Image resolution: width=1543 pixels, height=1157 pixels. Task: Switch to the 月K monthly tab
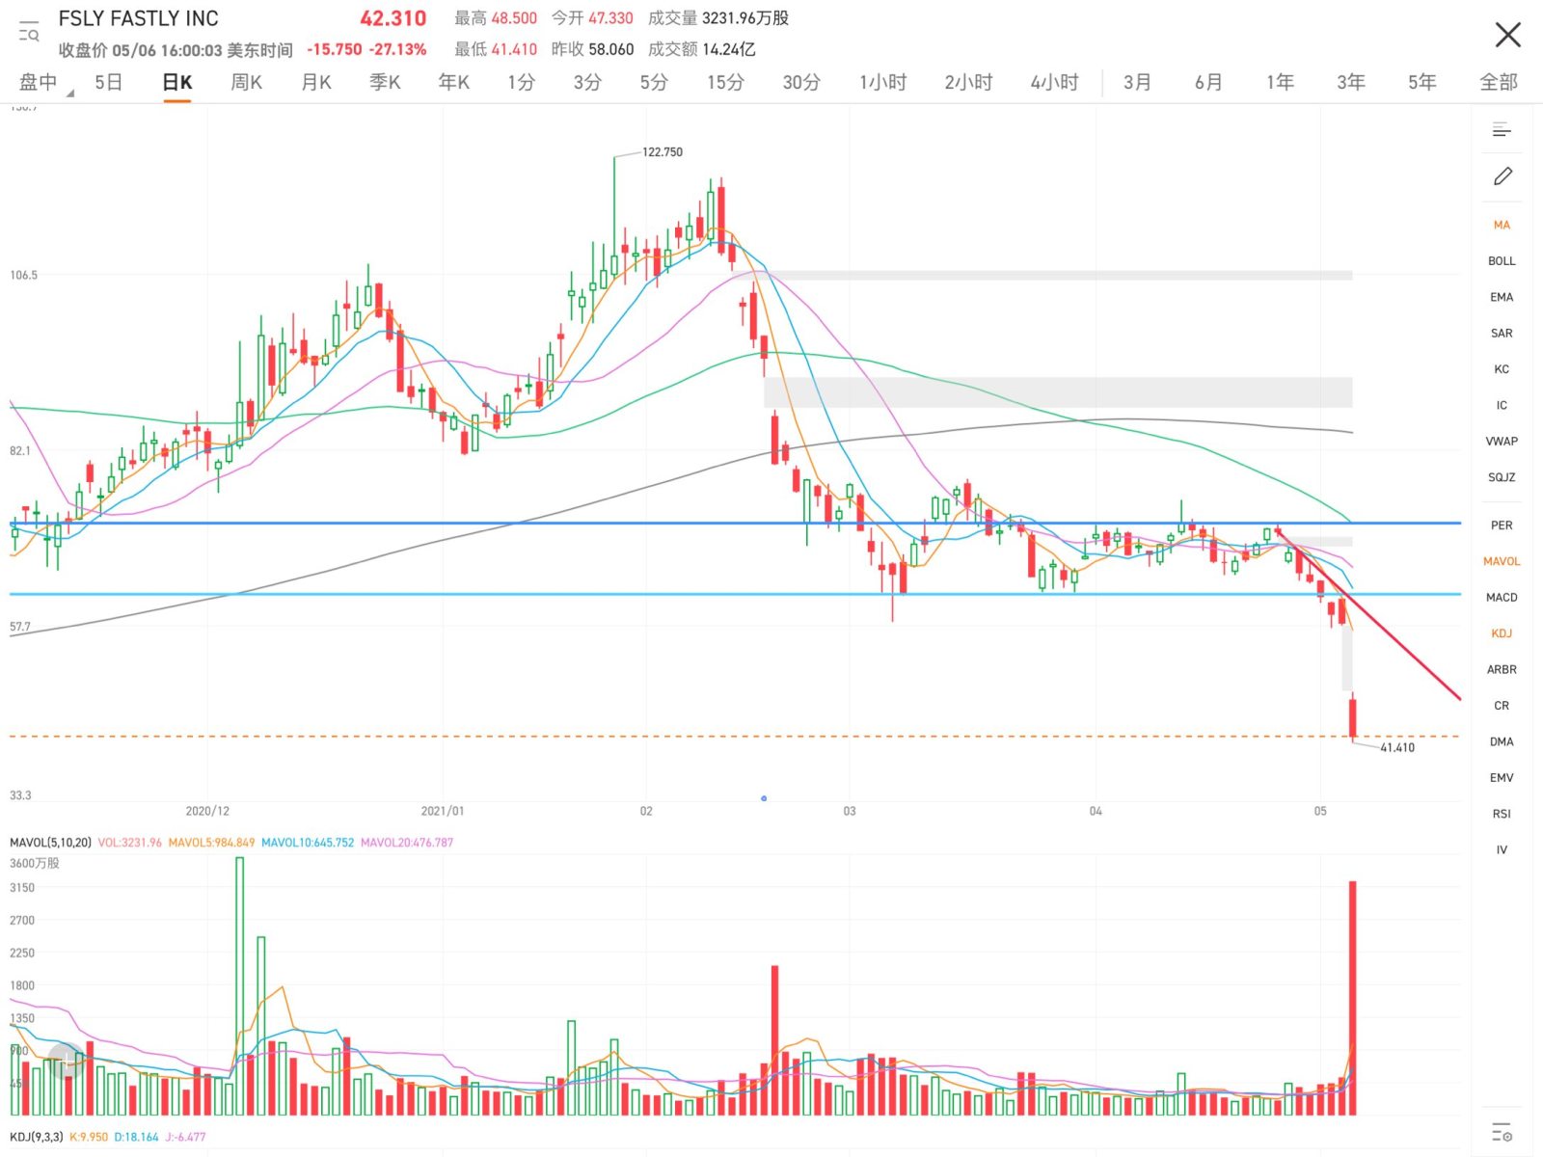click(316, 83)
